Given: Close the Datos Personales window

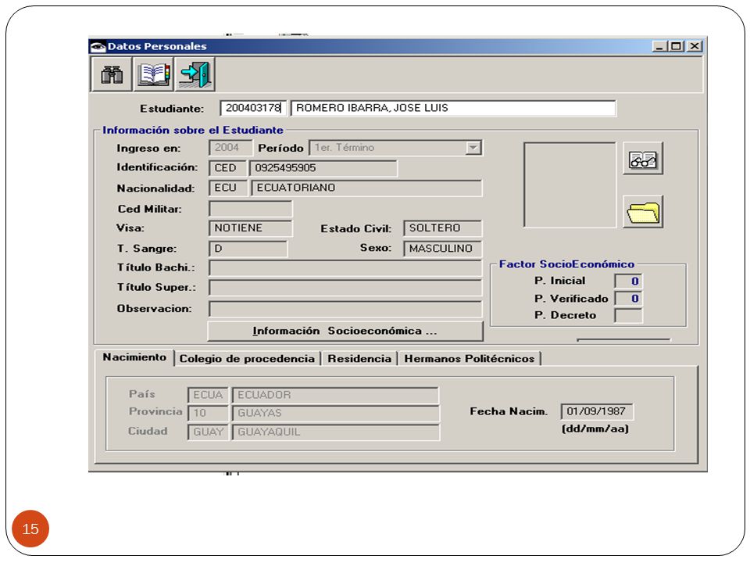Looking at the screenshot, I should coord(695,46).
